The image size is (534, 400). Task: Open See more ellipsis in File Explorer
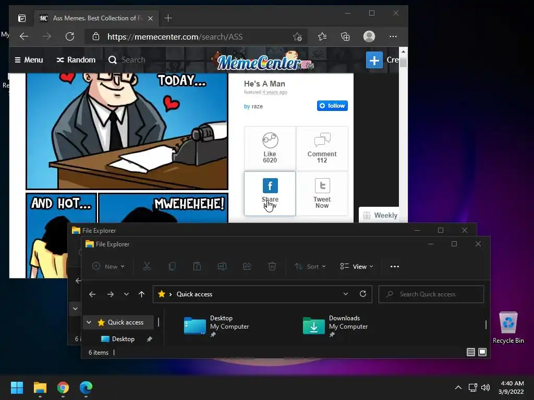coord(395,266)
